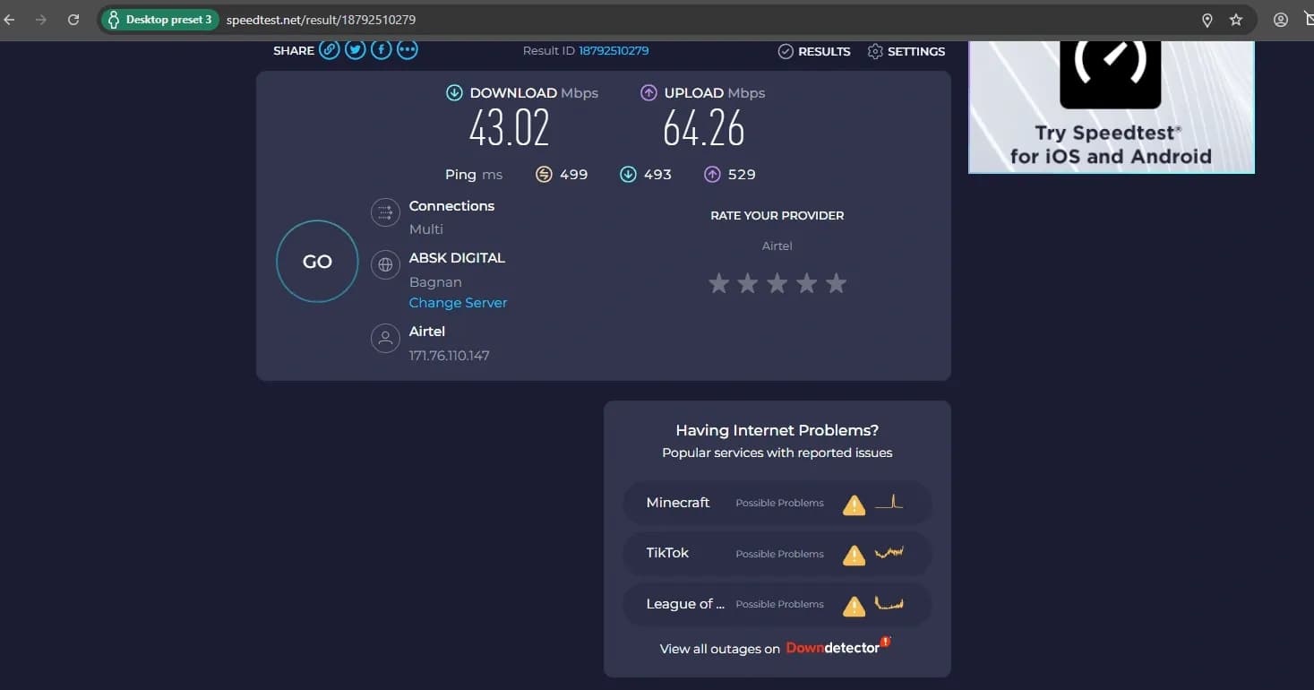Select the middle star to rate provider

click(x=777, y=283)
